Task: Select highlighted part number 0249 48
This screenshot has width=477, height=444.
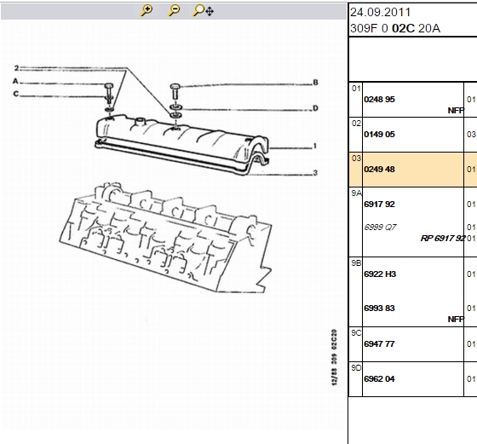Action: tap(379, 170)
